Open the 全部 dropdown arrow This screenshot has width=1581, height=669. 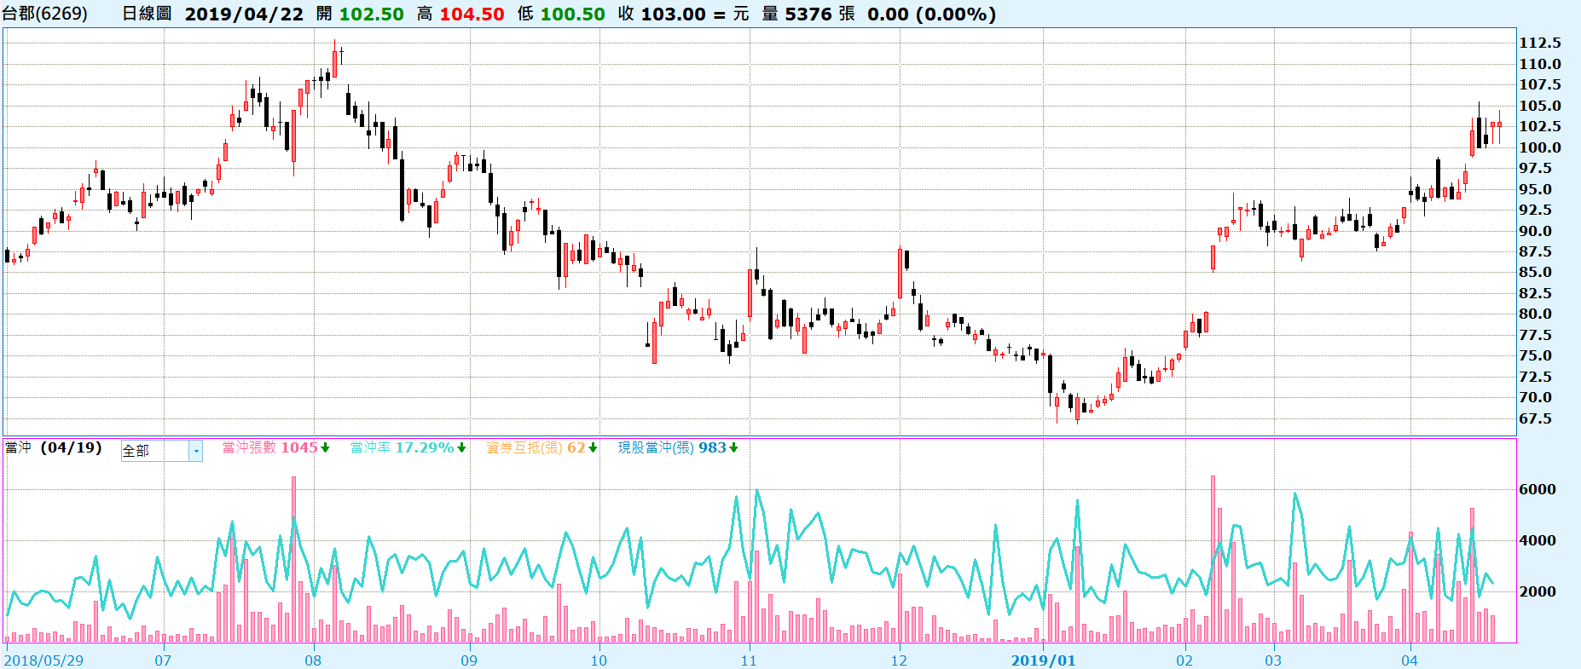point(195,451)
